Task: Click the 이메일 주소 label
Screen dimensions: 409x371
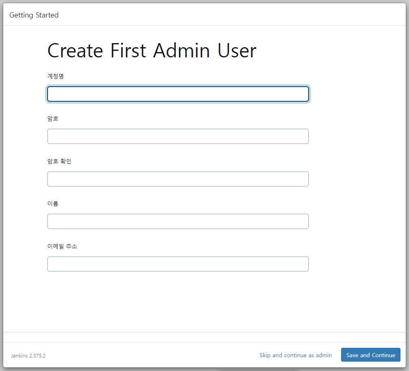Action: [x=62, y=246]
